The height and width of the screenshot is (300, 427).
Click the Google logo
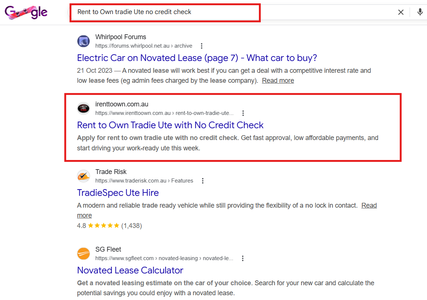(26, 12)
